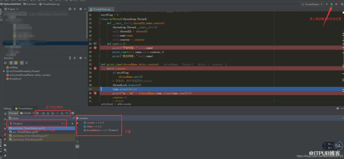
Task: Click print_time() in the editor breadcrumb bar
Action: [x=107, y=104]
